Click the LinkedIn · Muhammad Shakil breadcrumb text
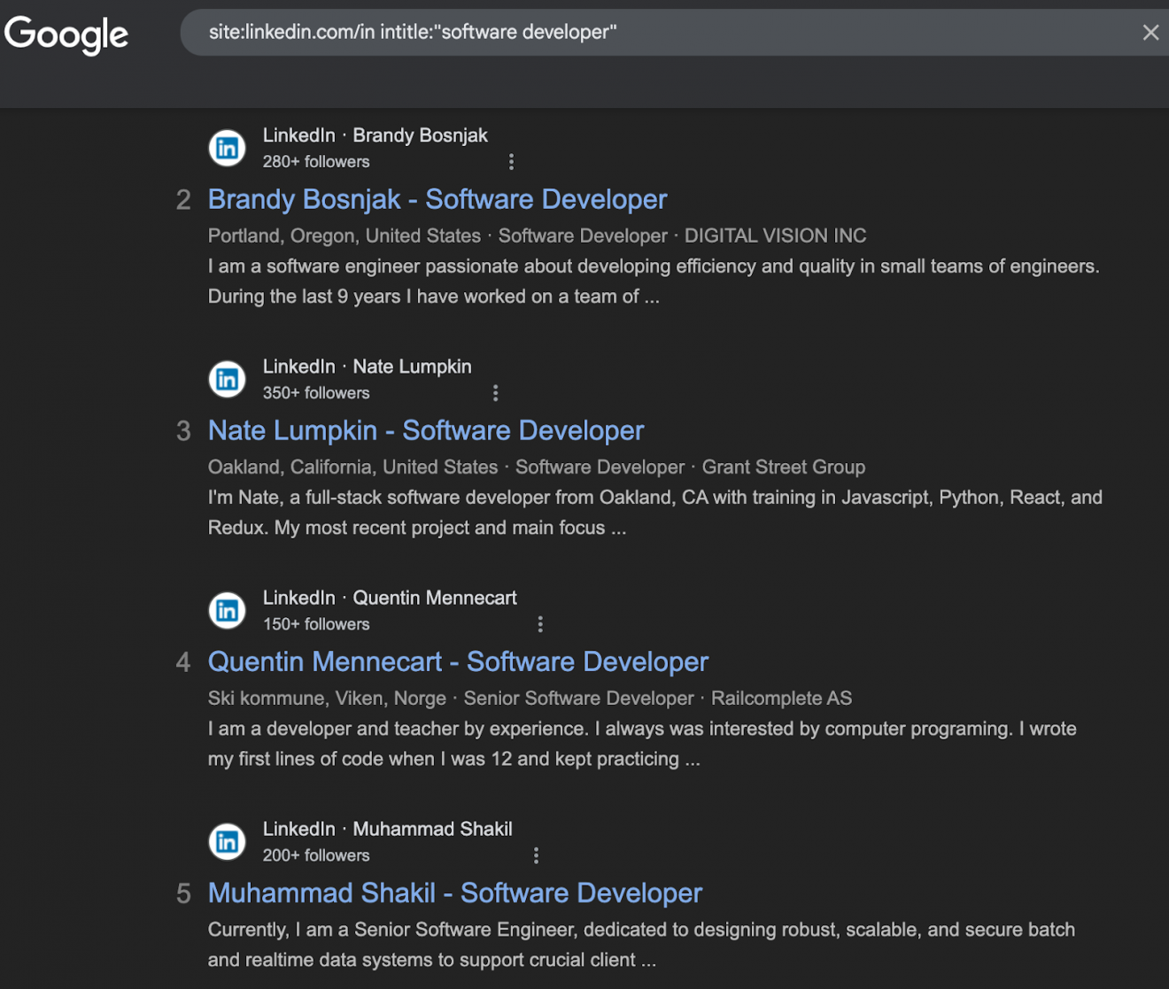This screenshot has width=1169, height=989. click(387, 829)
